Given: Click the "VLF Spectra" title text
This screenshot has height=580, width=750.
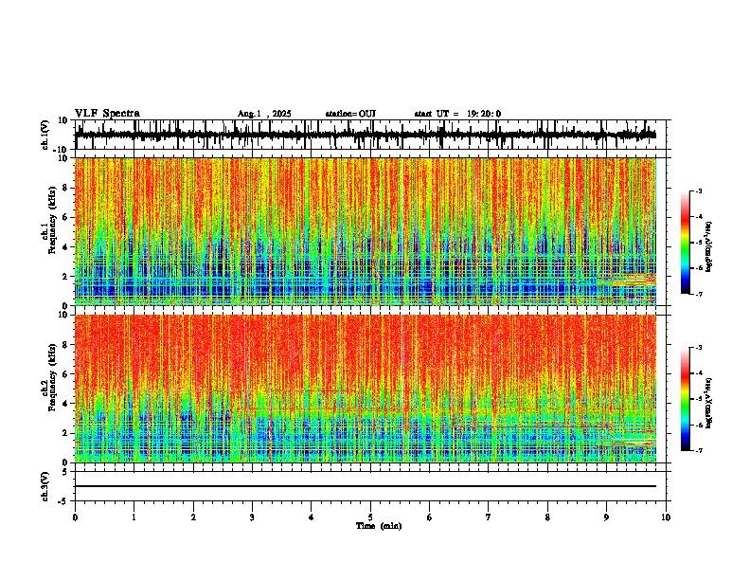Looking at the screenshot, I should [x=107, y=114].
